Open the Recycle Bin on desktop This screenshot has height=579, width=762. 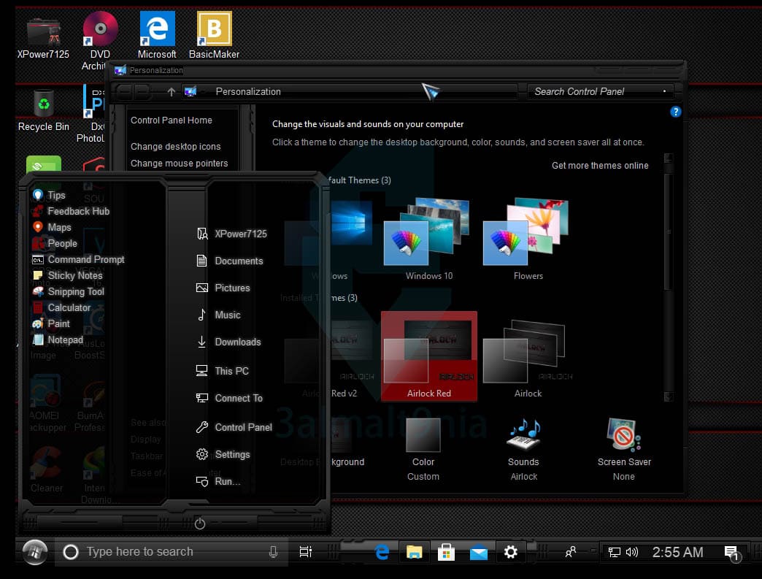click(44, 111)
